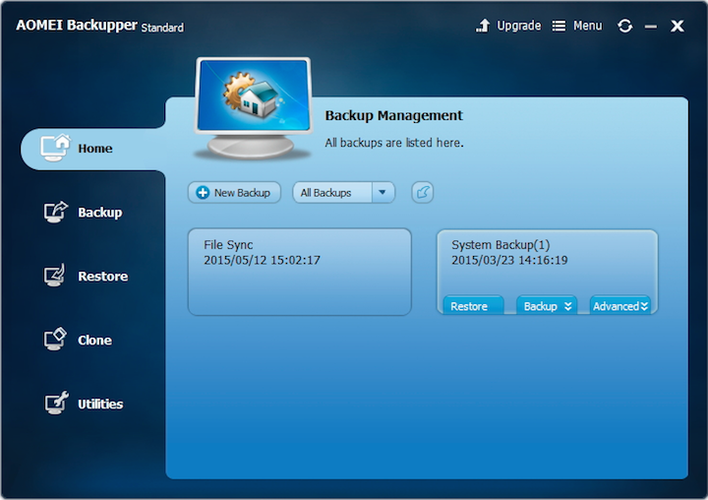This screenshot has width=708, height=500.
Task: Open the Home section
Action: [x=94, y=149]
